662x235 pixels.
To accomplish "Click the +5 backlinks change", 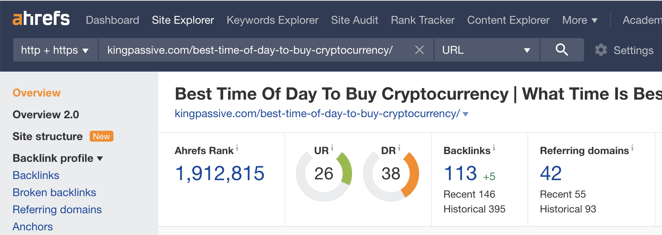I will 489,177.
